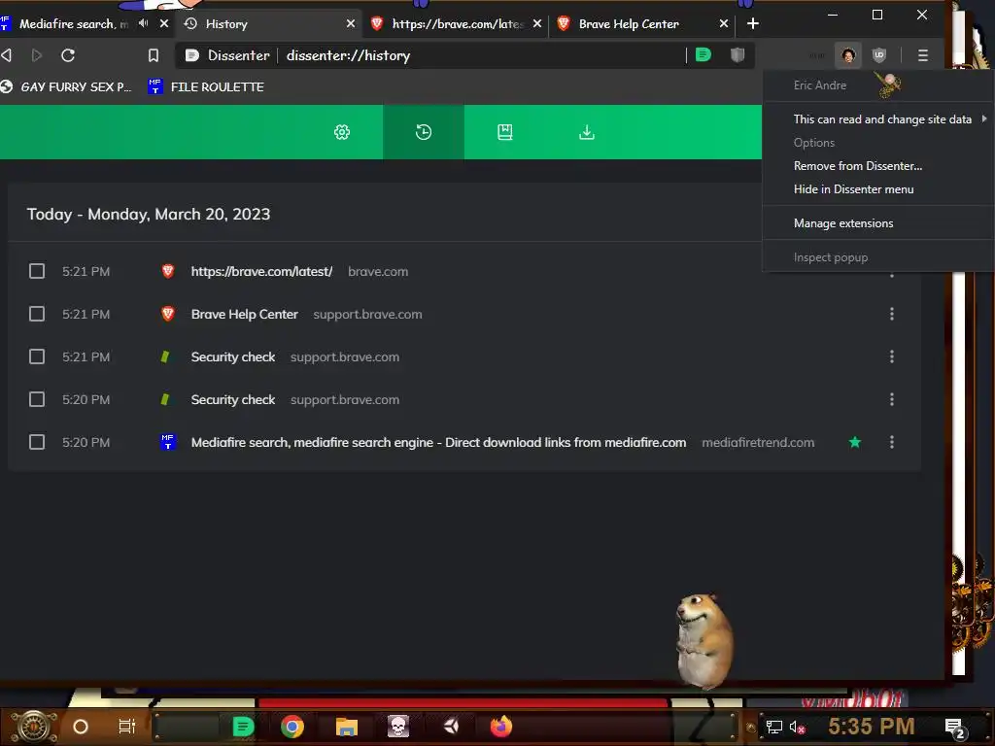Screen dimensions: 995x746
Task: Select the History clock icon in green toolbar
Action: pos(424,132)
